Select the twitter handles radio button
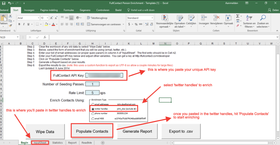The image size is (280, 145). pos(93,109)
